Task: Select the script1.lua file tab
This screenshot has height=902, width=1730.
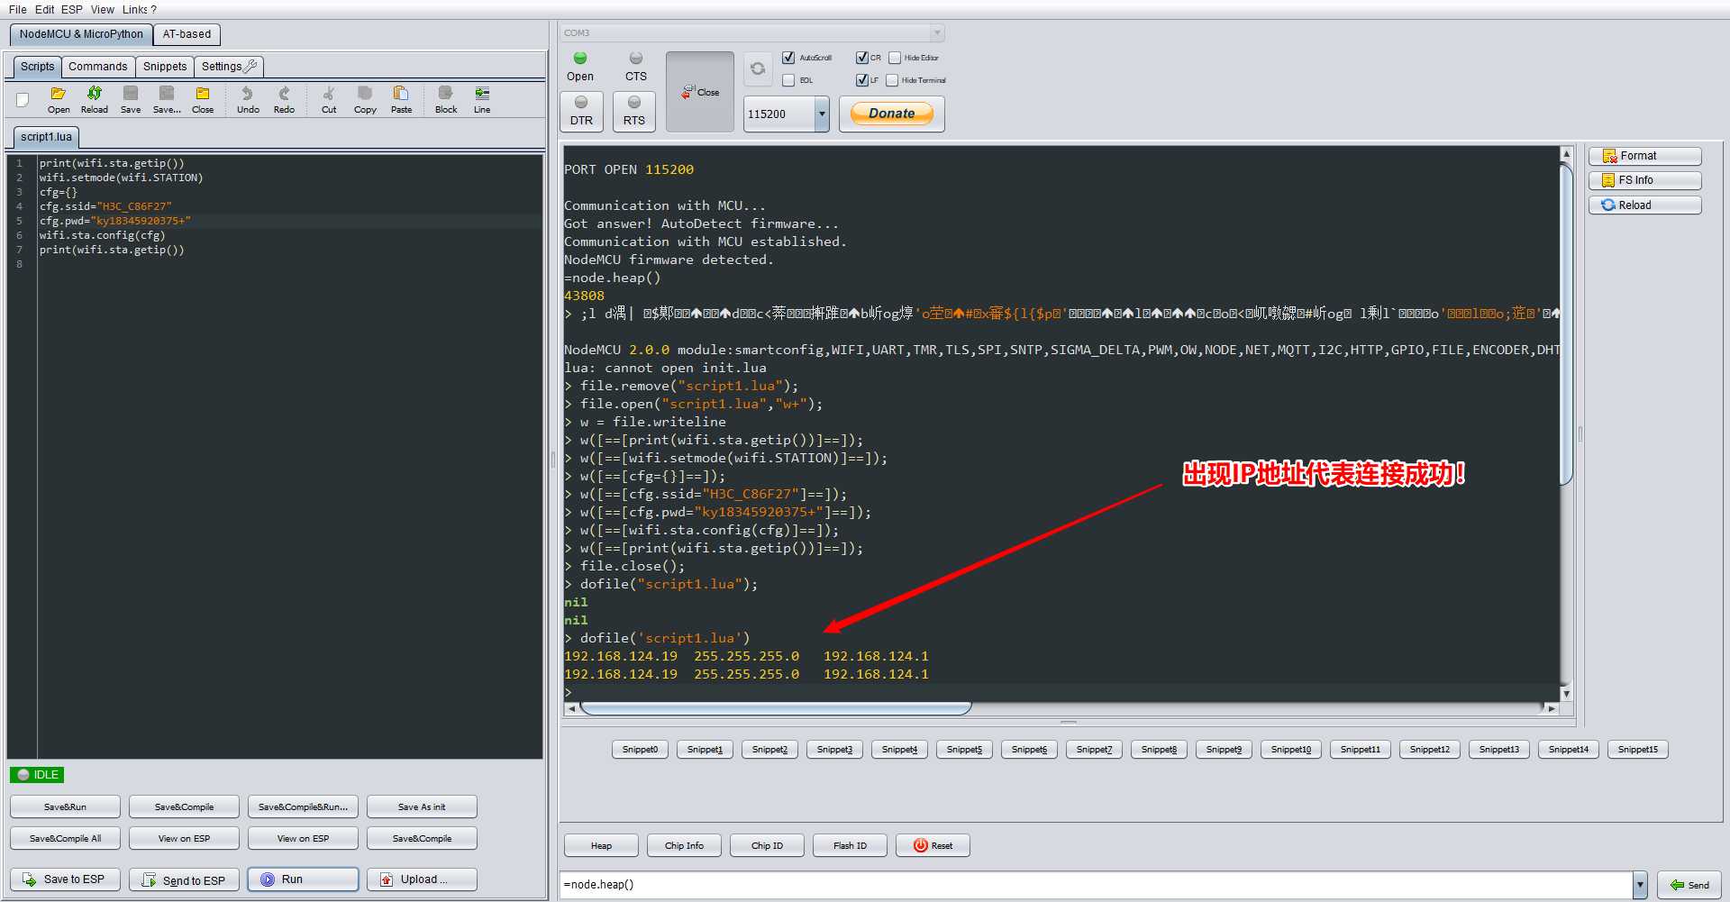Action: pos(46,137)
